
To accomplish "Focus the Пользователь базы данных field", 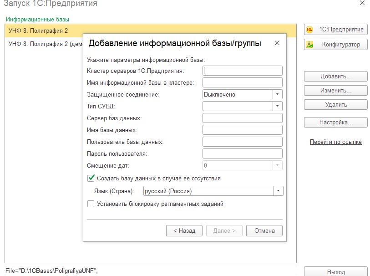I will pos(242,142).
